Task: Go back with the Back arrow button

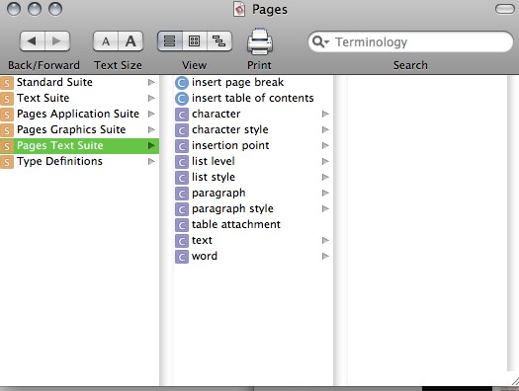Action: (x=32, y=41)
